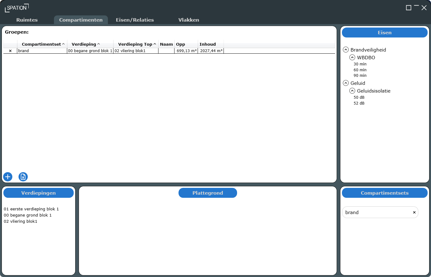Click the Spation logo
The image size is (431, 277).
tap(17, 8)
